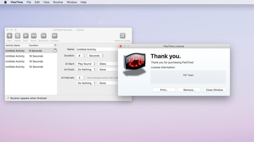The height and width of the screenshot is (142, 254).
Task: Open the View menu in menu bar
Action: tap(46, 2)
